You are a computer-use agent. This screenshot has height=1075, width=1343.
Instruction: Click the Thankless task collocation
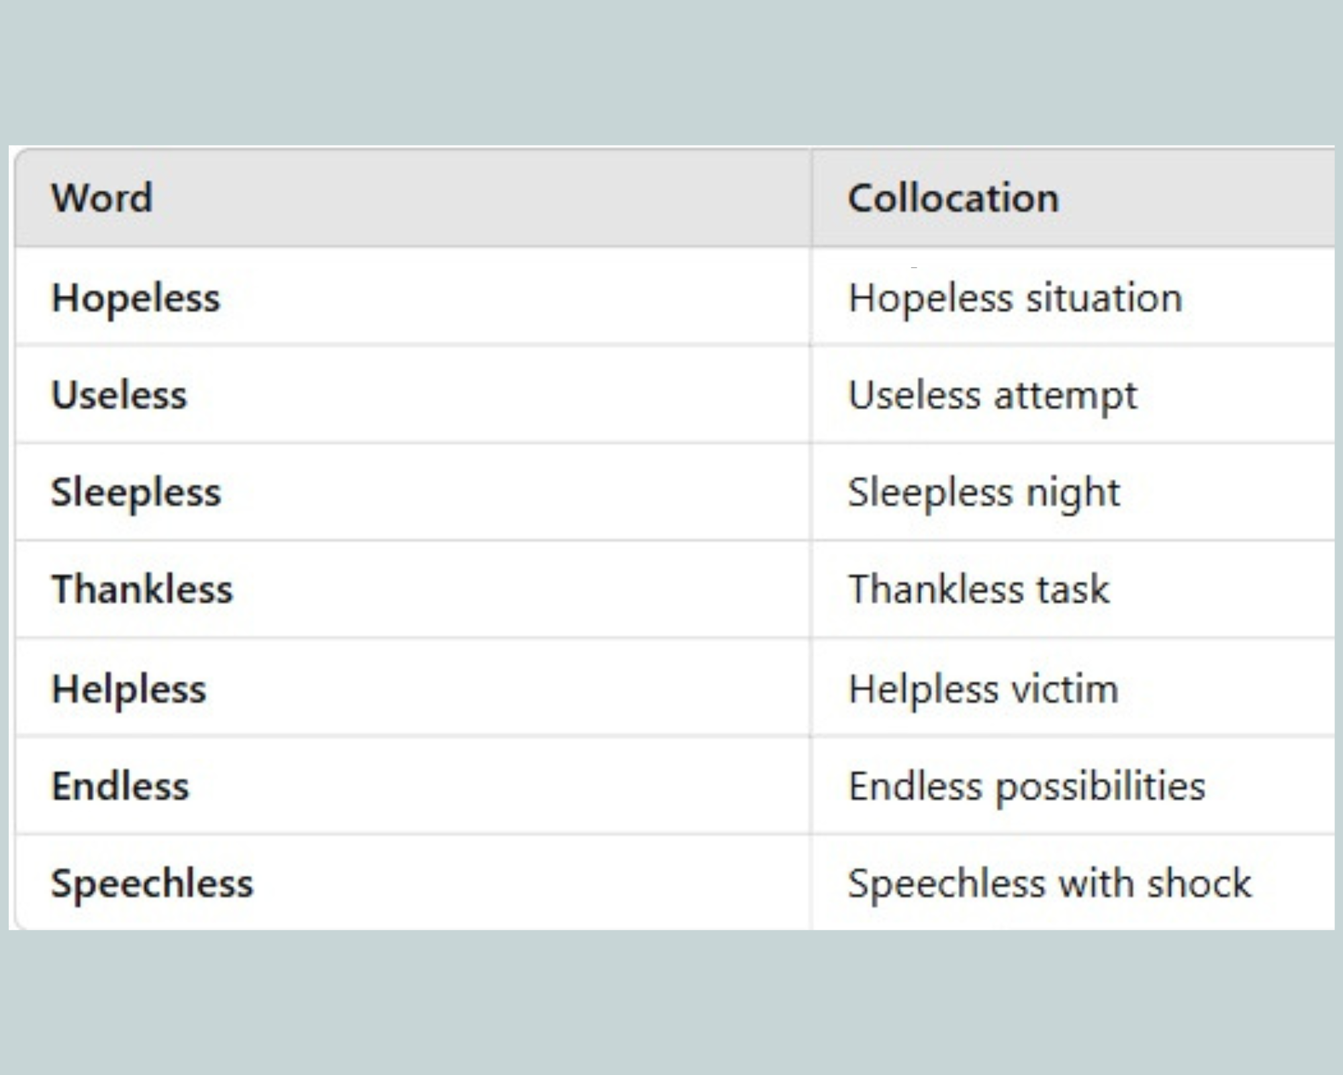point(979,589)
